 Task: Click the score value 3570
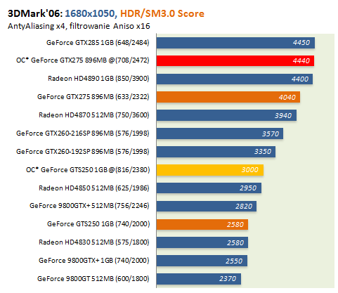(x=271, y=134)
